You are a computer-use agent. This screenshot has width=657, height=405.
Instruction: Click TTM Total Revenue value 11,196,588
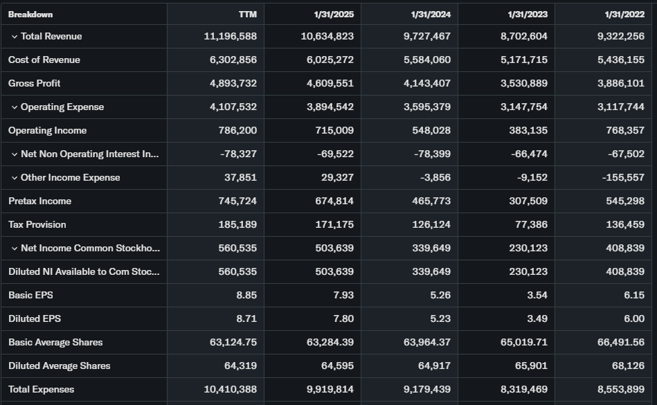230,37
